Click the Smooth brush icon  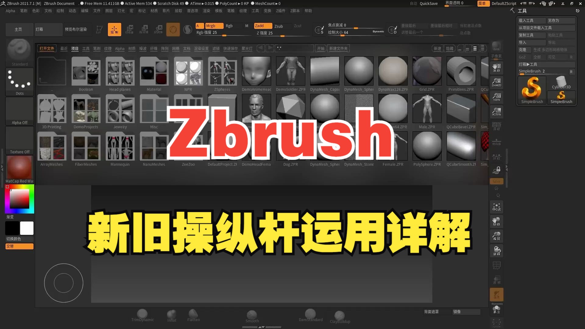pyautogui.click(x=252, y=314)
